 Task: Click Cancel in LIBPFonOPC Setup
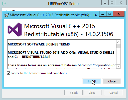[x=114, y=93]
